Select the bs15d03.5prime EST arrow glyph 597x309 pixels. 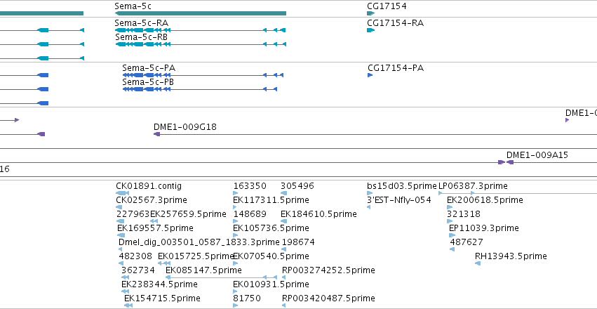click(369, 193)
